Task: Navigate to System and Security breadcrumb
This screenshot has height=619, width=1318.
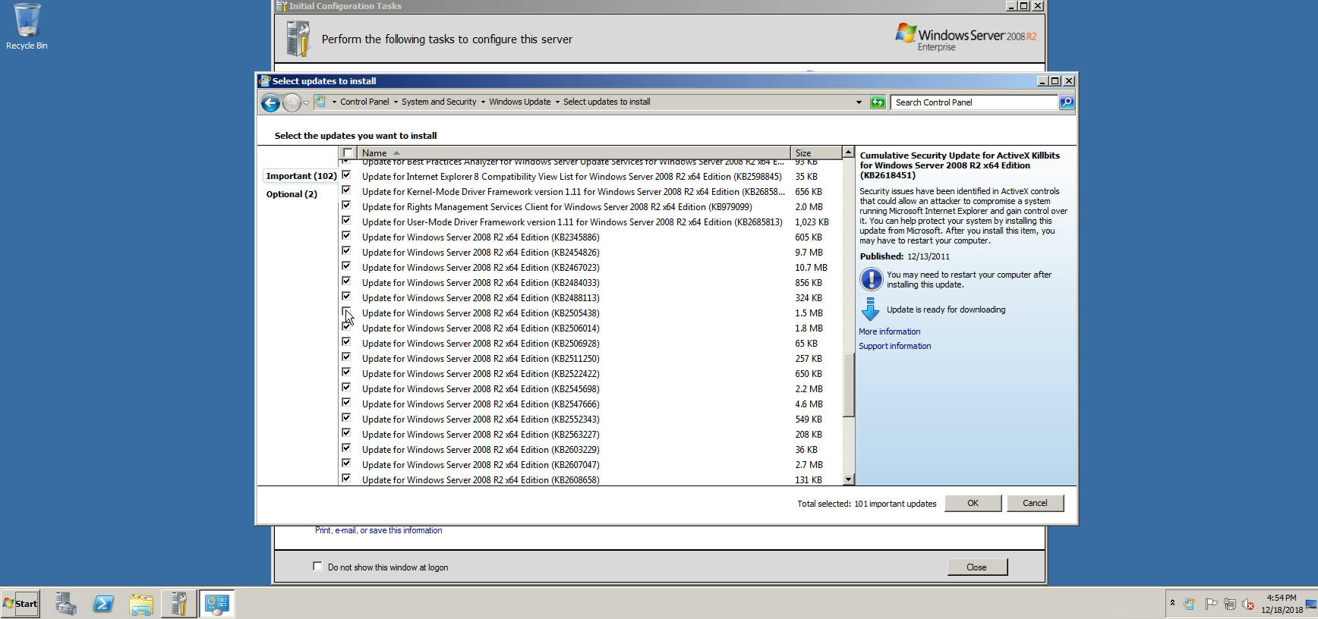Action: [439, 102]
